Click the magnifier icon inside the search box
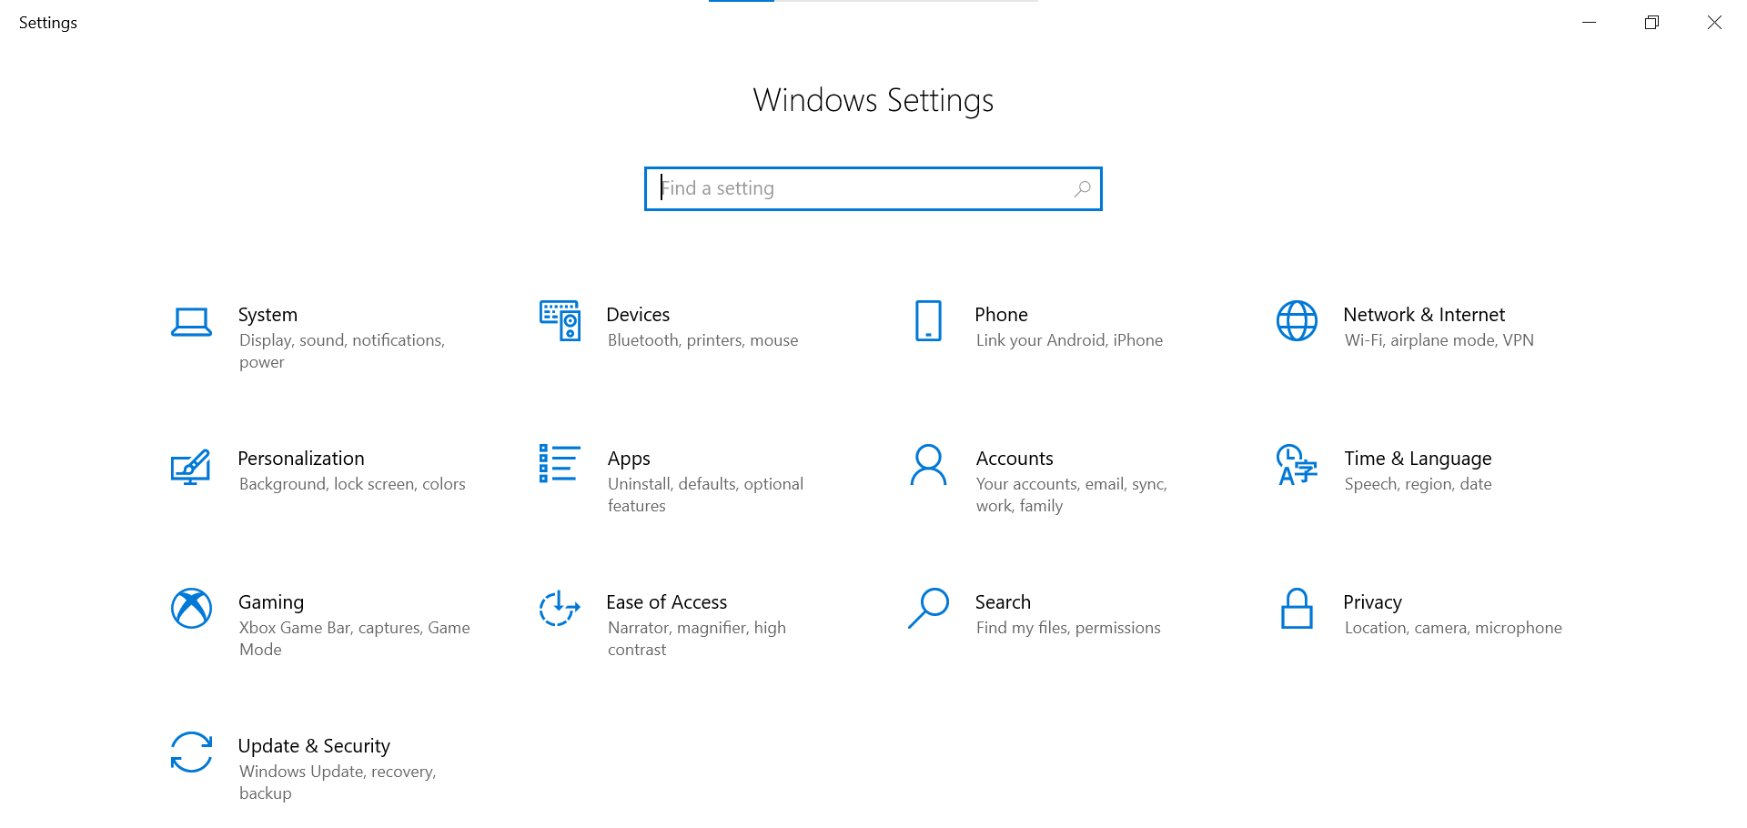This screenshot has width=1747, height=828. click(1082, 188)
